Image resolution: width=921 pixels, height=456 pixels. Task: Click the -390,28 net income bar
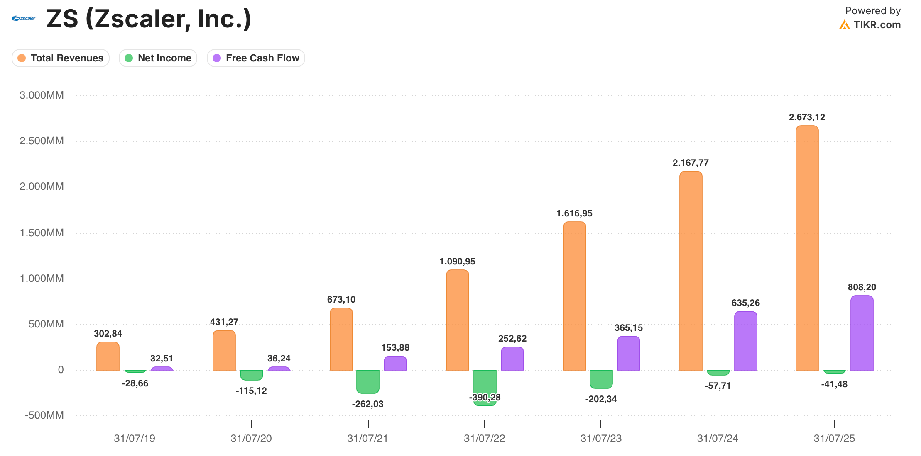point(485,381)
